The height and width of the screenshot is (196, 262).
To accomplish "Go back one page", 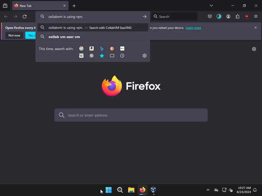I will point(6,17).
